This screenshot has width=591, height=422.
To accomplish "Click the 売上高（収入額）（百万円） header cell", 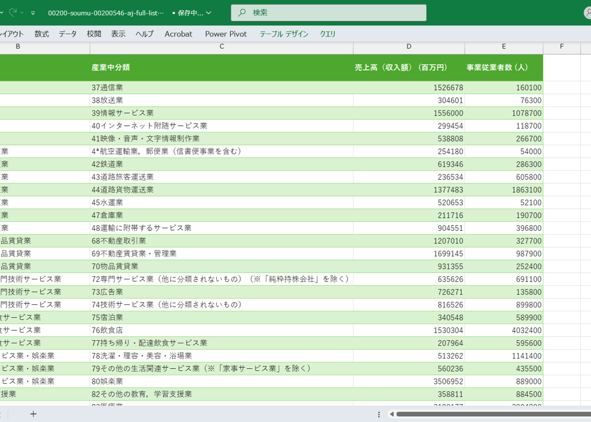I will click(409, 67).
